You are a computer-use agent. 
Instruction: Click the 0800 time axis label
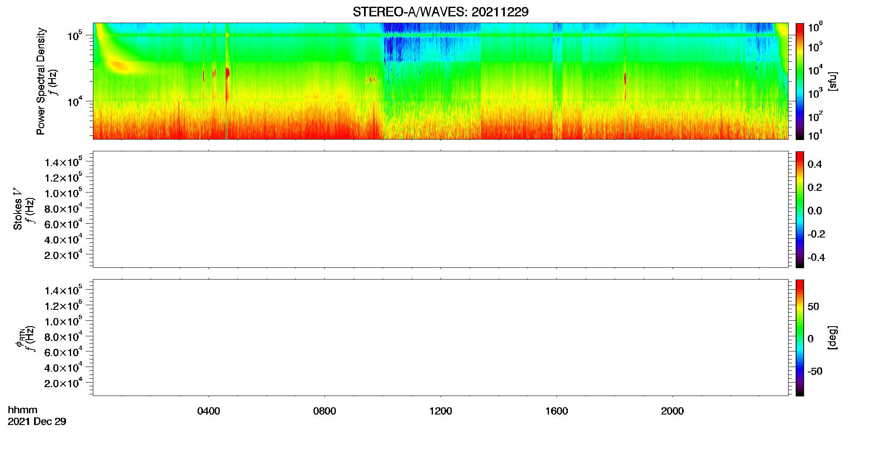(x=324, y=411)
